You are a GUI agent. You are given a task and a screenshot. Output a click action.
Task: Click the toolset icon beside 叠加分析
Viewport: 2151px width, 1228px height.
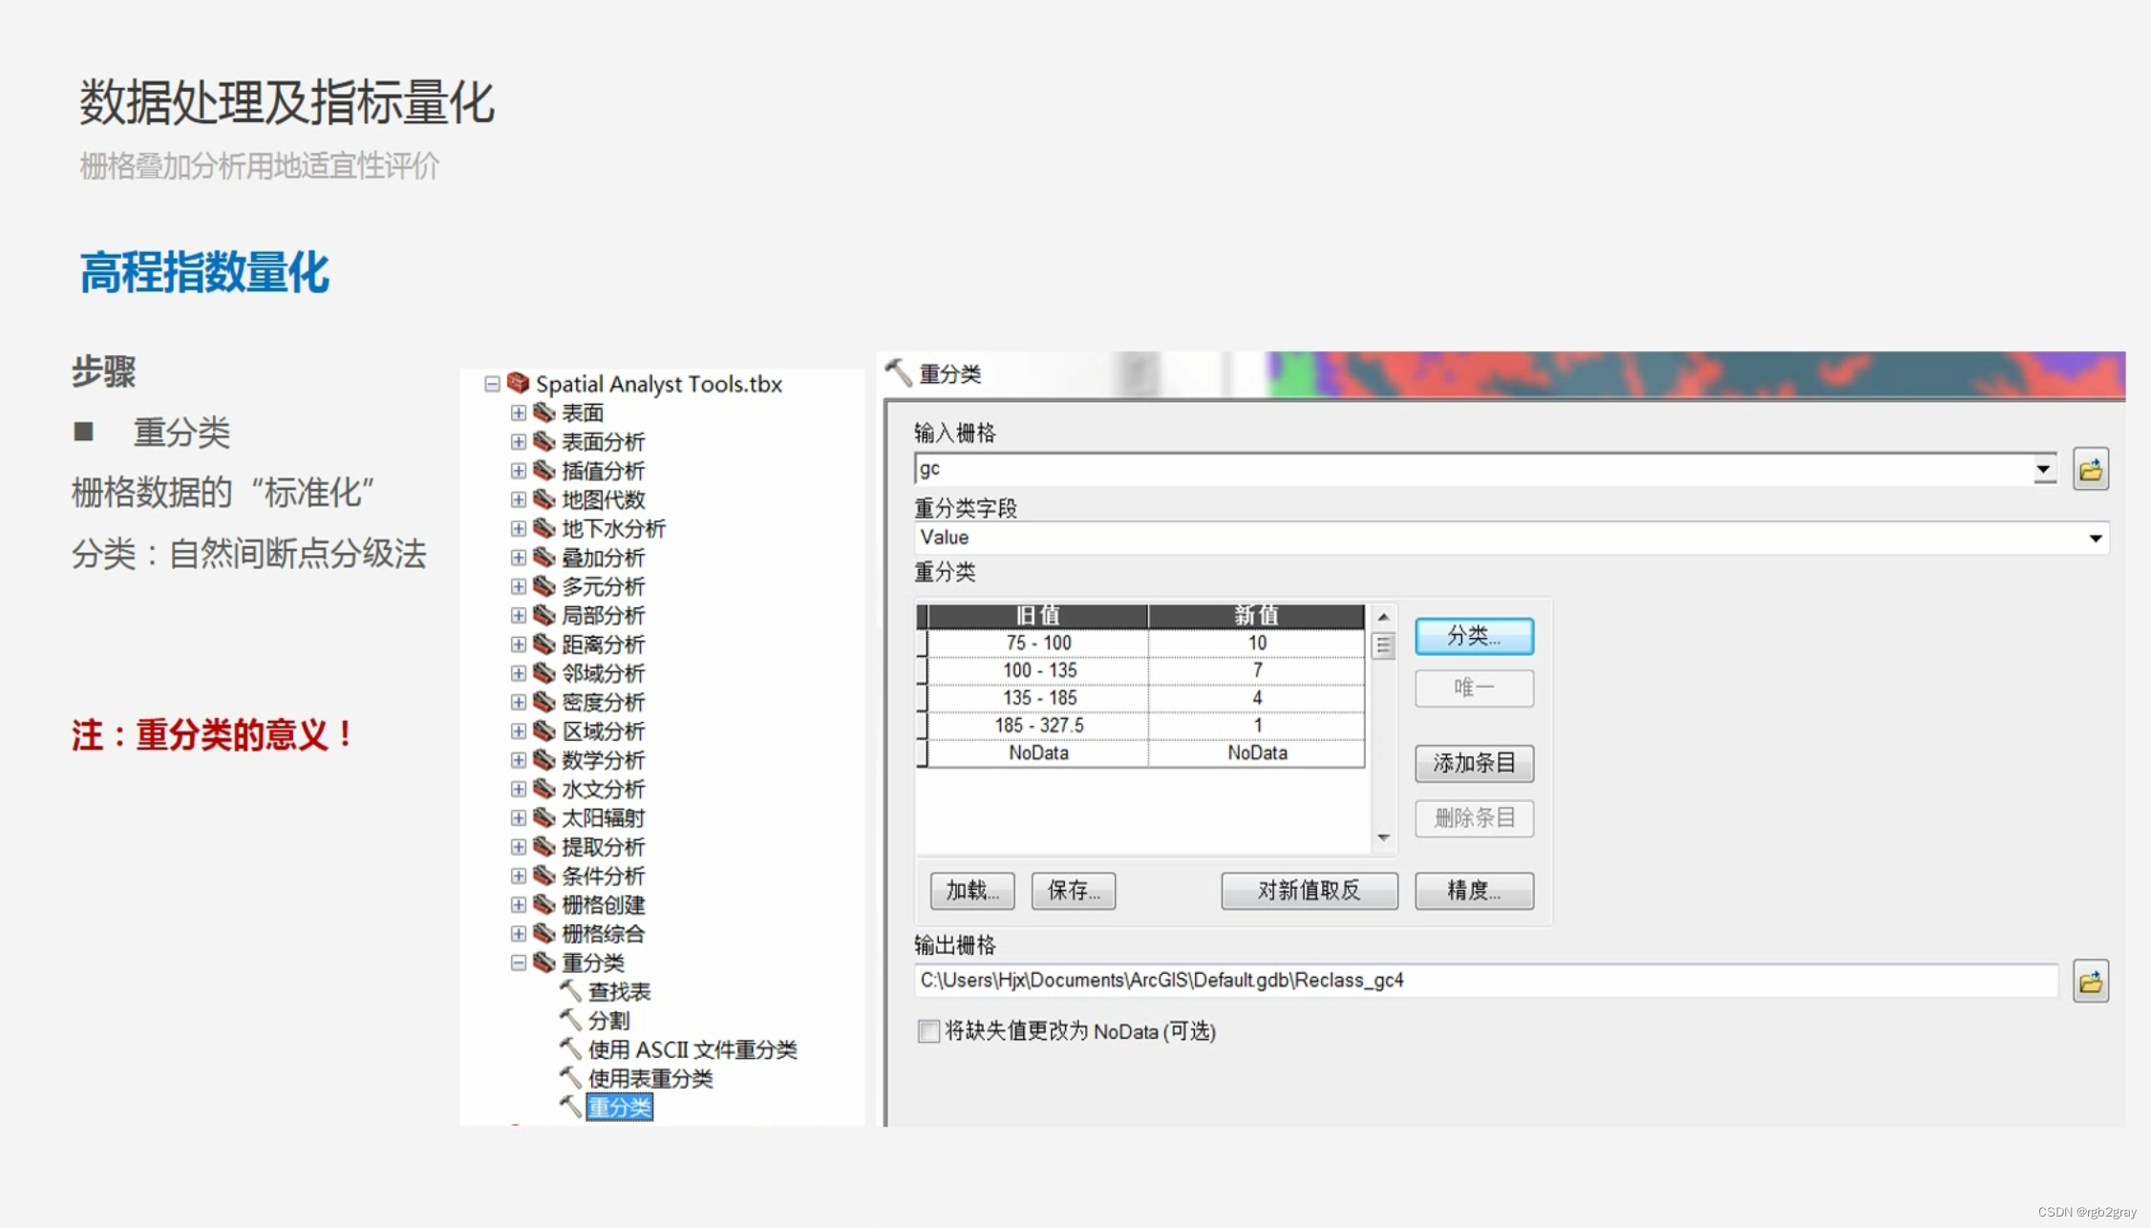(x=544, y=557)
